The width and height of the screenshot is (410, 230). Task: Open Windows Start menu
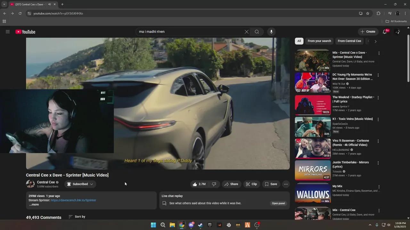(x=153, y=225)
